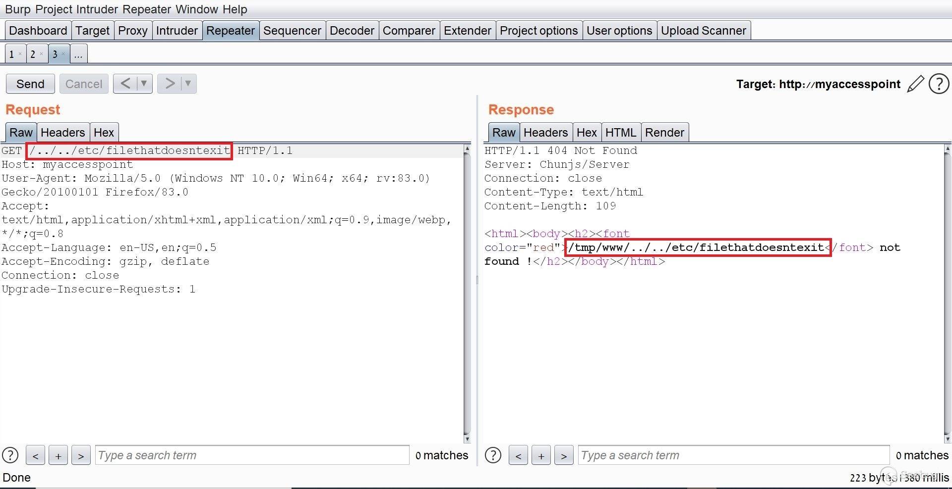Image resolution: width=952 pixels, height=489 pixels.
Task: Switch to the Decoder tab
Action: pos(352,30)
